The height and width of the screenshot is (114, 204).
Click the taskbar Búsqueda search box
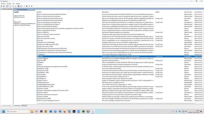[x=18, y=111]
